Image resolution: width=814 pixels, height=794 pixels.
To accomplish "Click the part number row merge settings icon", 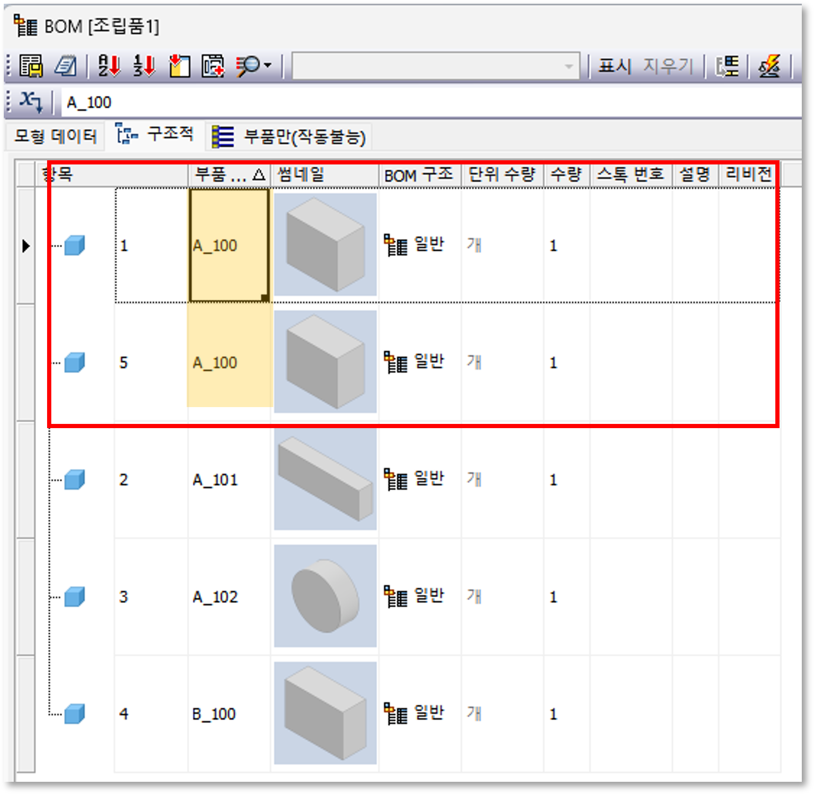I will (727, 66).
